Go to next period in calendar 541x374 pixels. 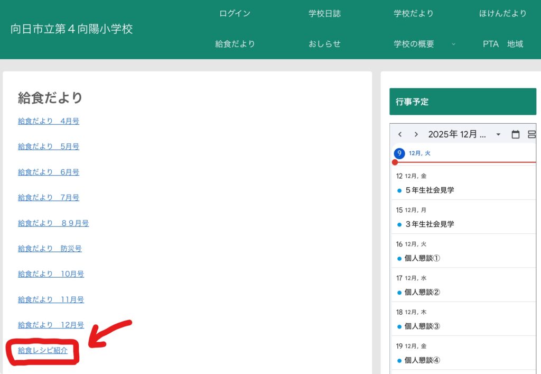coord(416,134)
